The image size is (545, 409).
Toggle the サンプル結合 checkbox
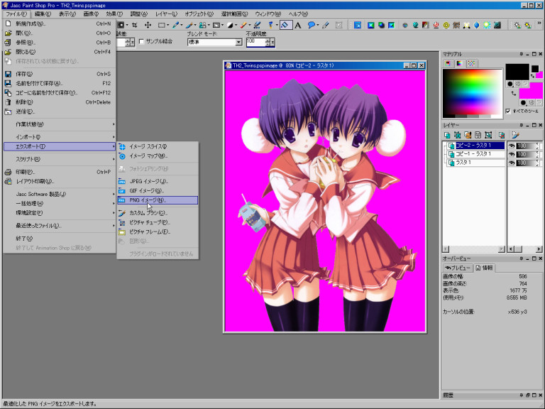tap(141, 41)
